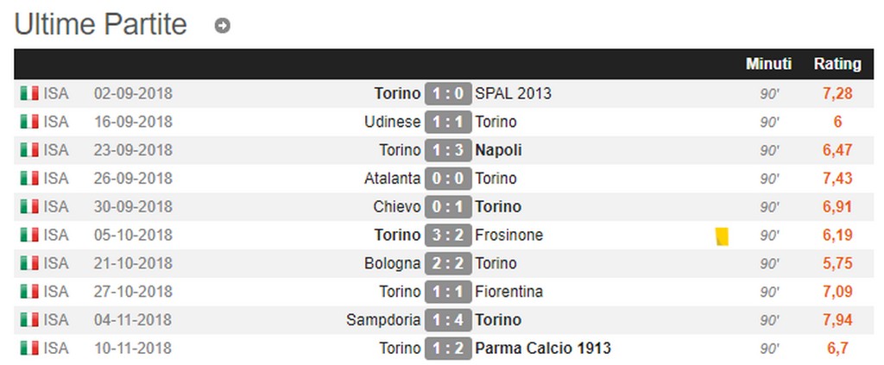The width and height of the screenshot is (884, 365).
Task: Click the Italian flag in Napoli match row
Action: [x=29, y=150]
